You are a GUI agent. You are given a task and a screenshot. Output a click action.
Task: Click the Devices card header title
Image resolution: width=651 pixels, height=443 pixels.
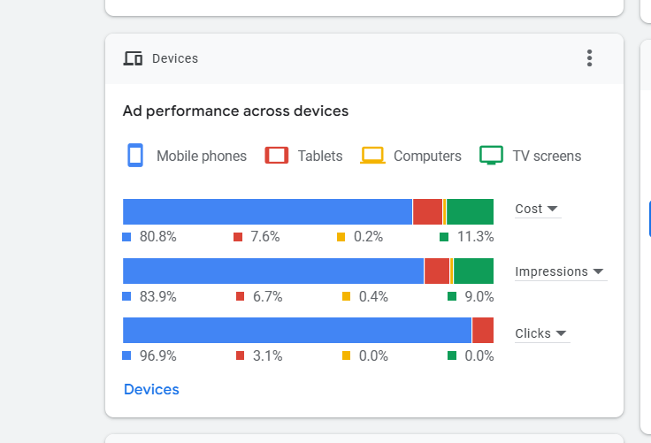tap(175, 59)
